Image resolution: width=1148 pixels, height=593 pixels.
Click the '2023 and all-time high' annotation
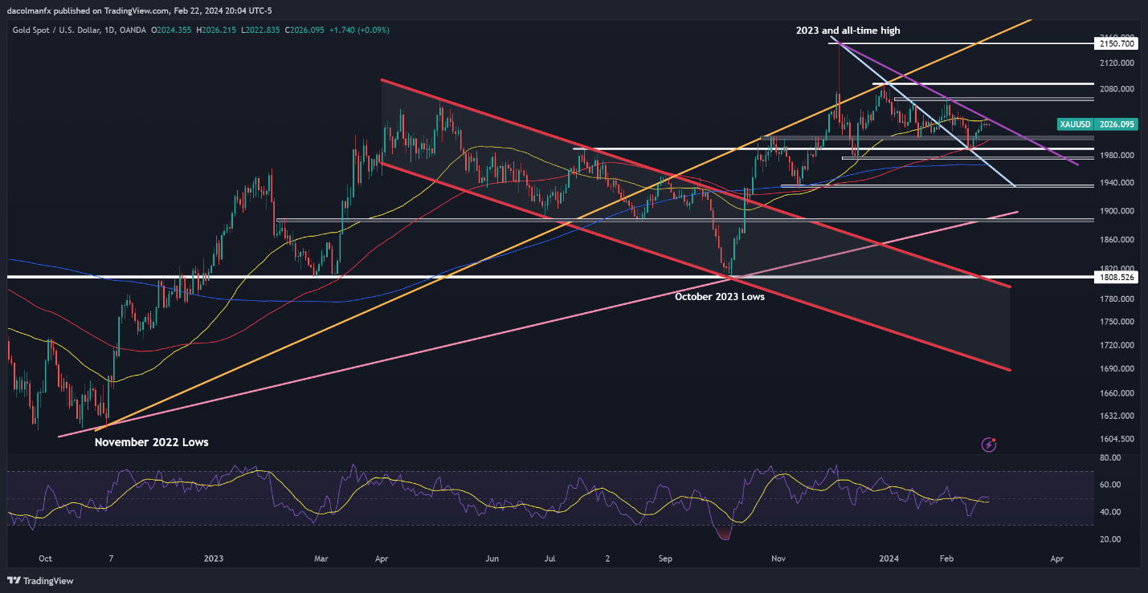coord(848,30)
